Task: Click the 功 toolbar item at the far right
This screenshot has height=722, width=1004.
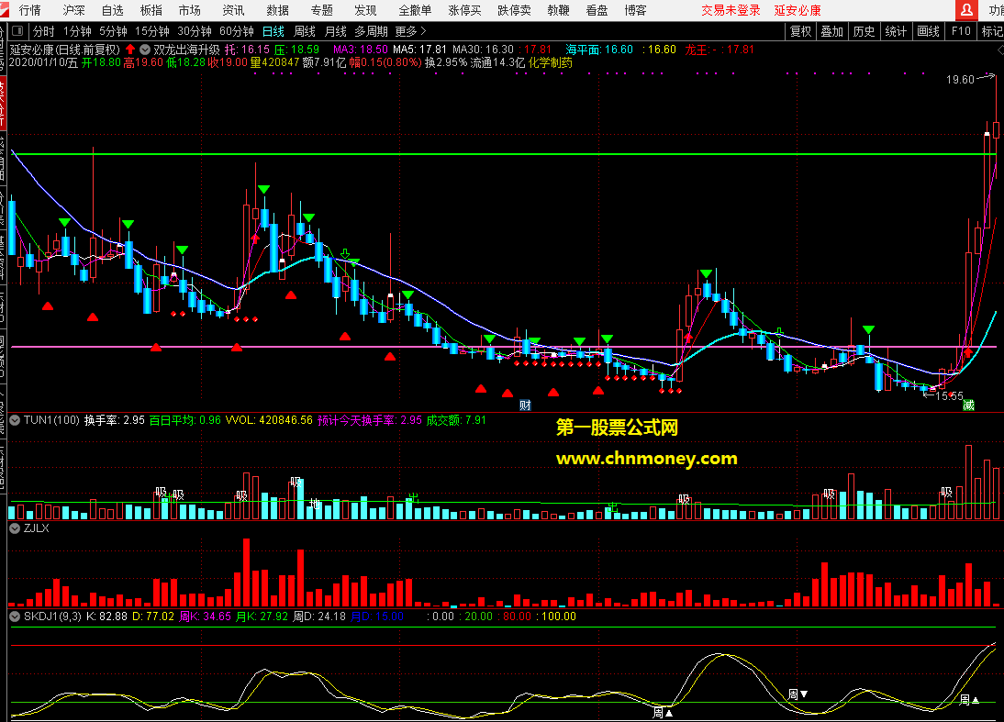Action: (997, 10)
